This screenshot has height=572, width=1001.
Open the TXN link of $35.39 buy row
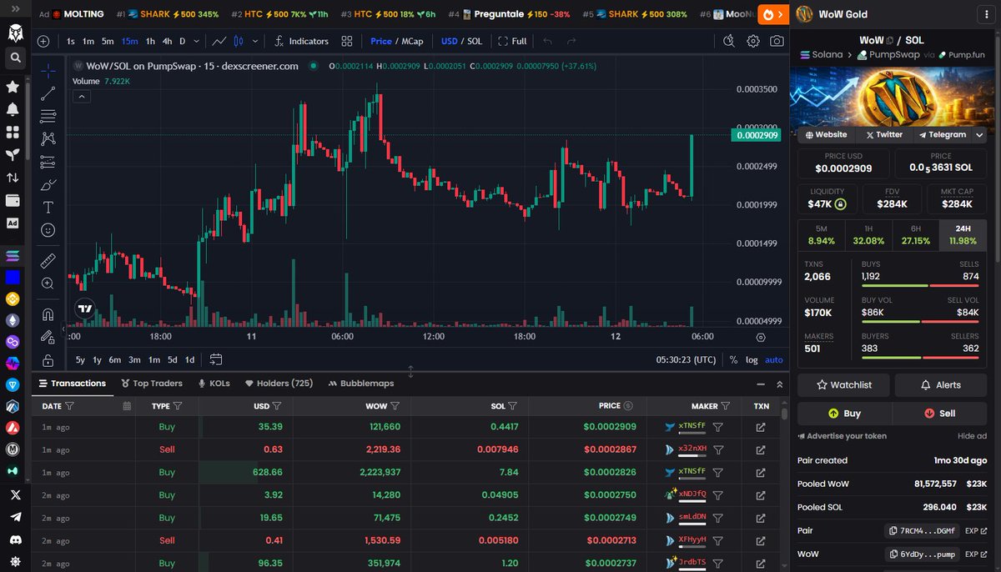pos(761,427)
